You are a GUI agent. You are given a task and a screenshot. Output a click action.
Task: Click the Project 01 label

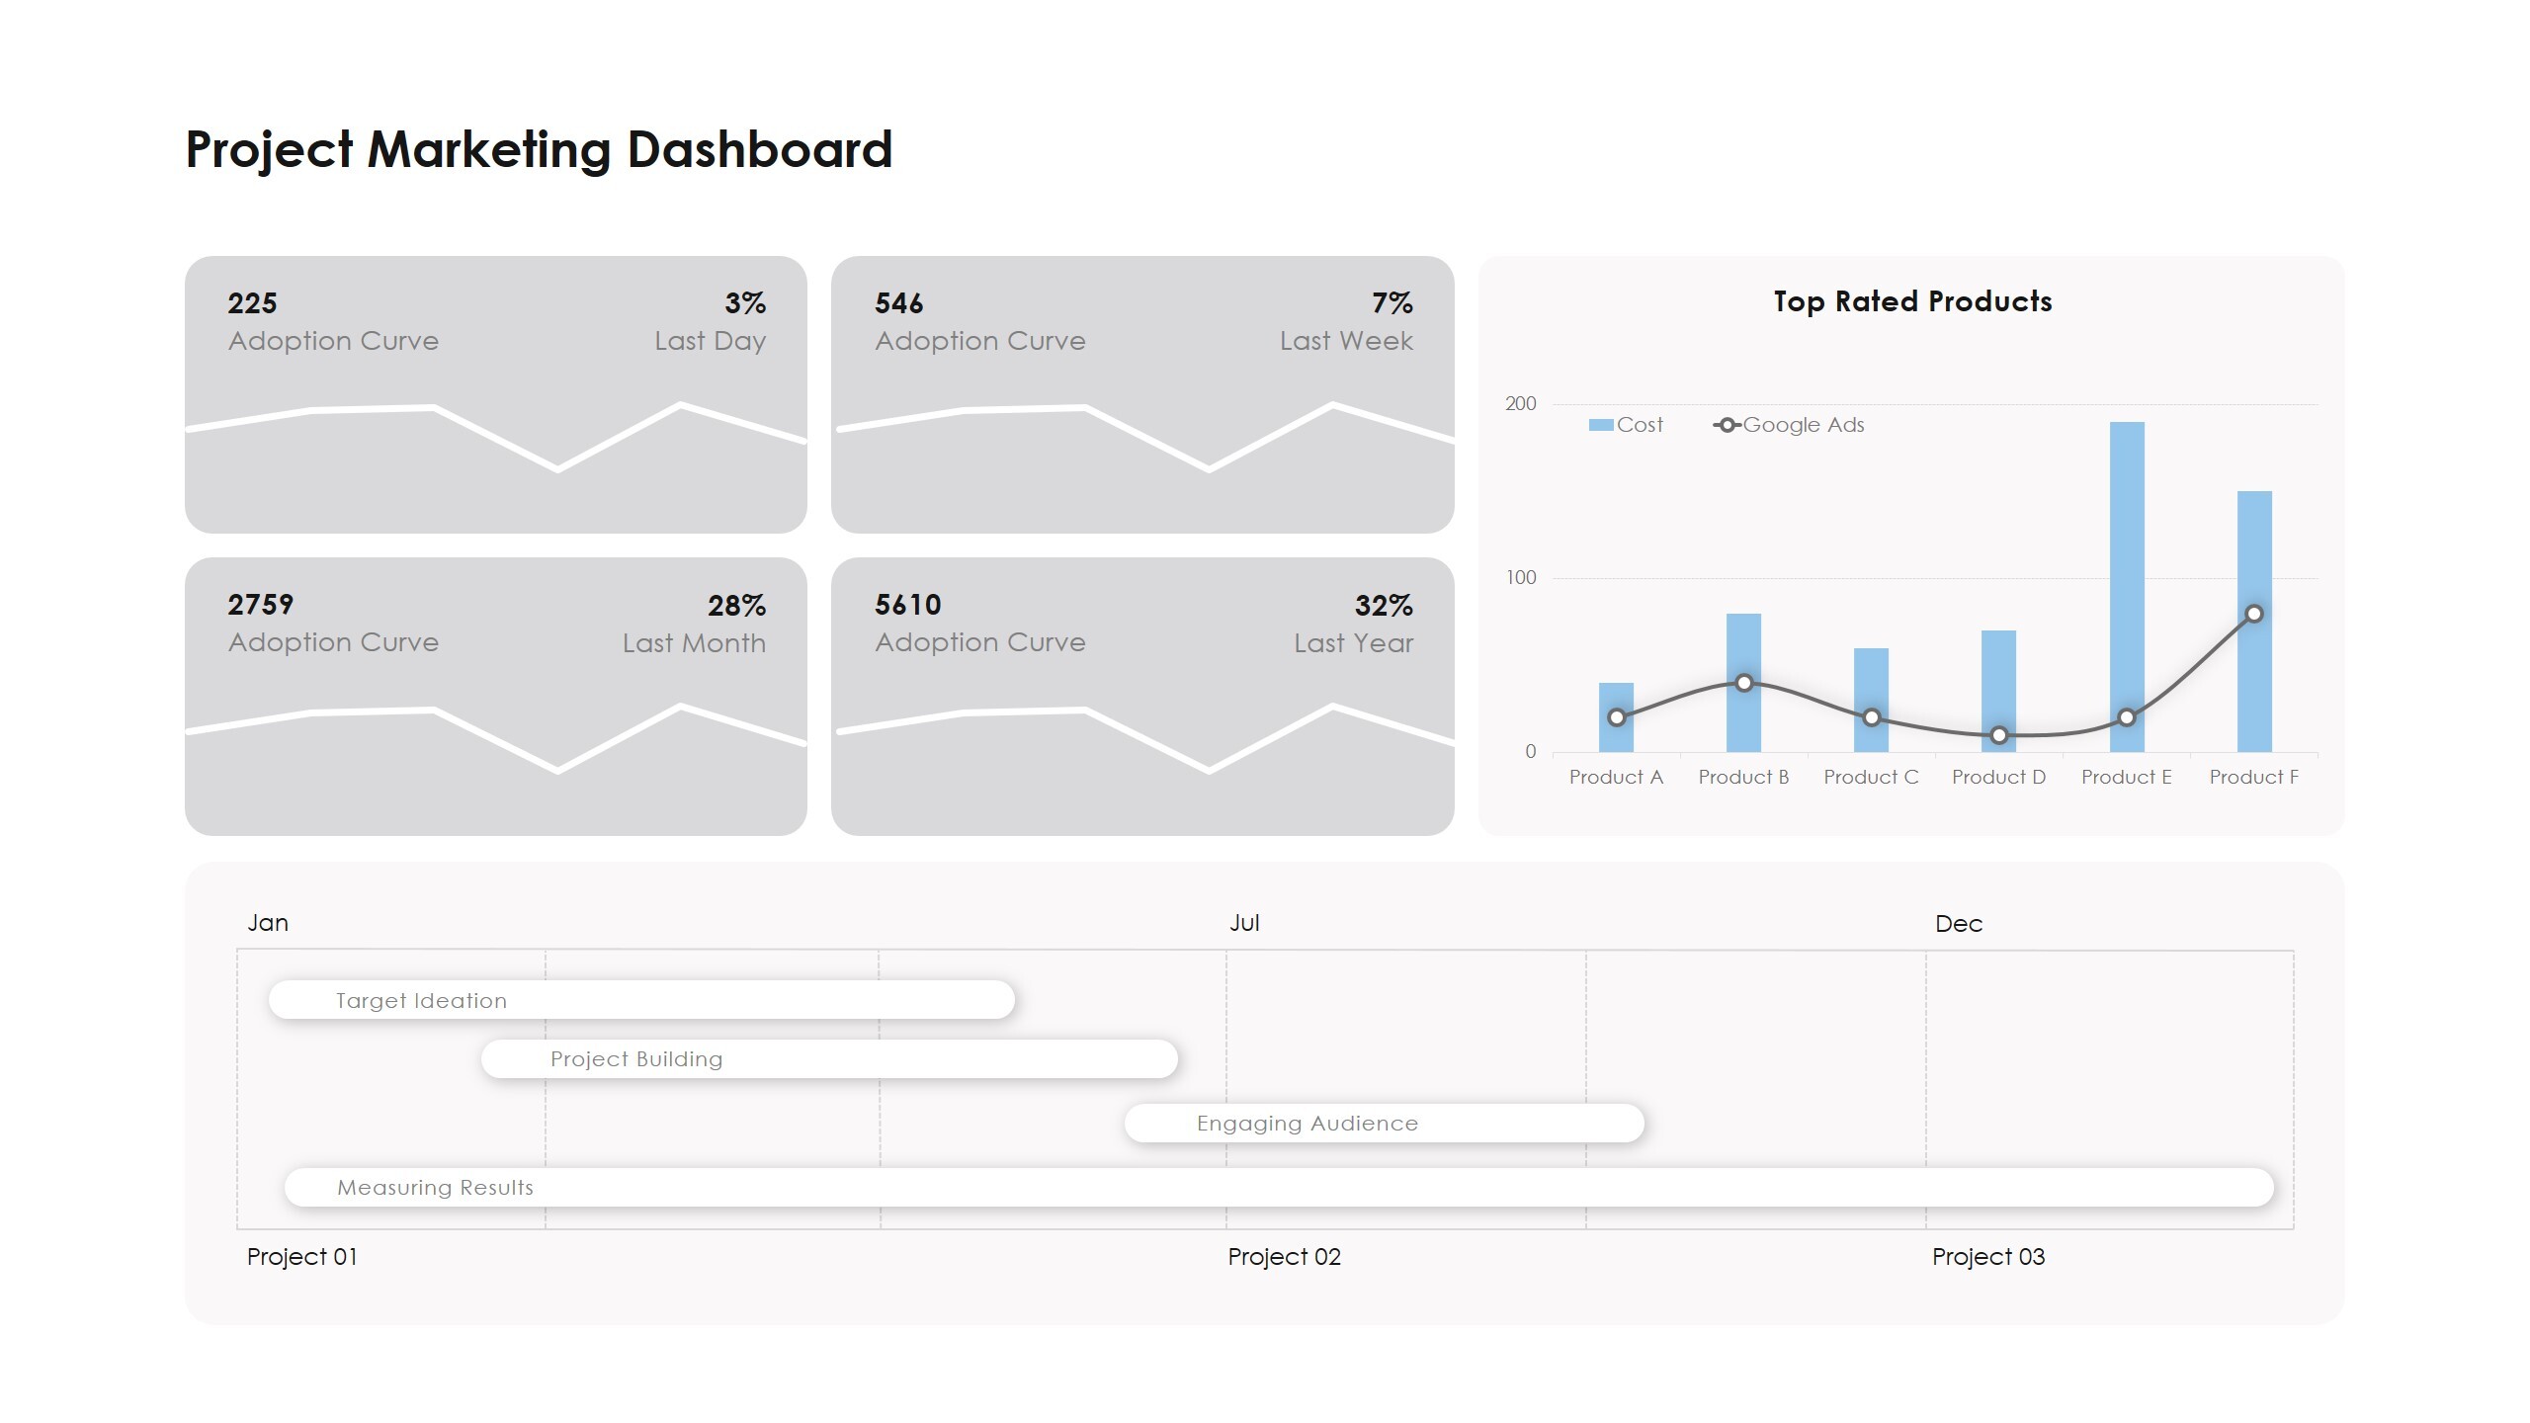pos(301,1257)
